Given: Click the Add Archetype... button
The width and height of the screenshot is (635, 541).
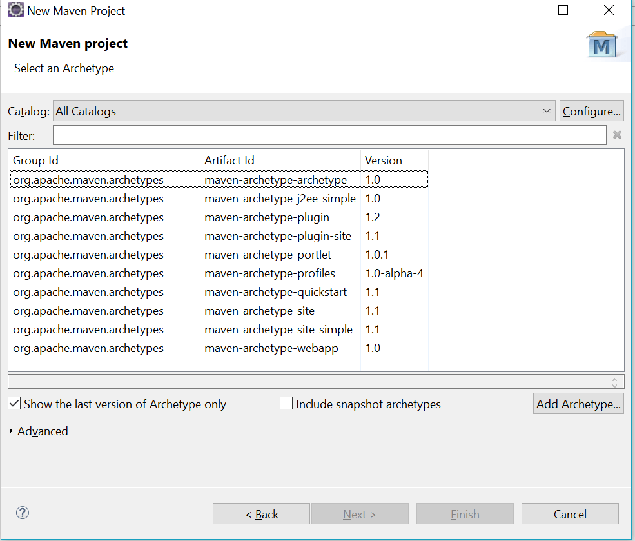Looking at the screenshot, I should pyautogui.click(x=578, y=404).
